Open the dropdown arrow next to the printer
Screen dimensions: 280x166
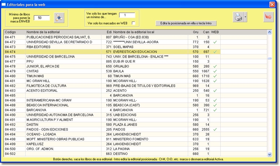point(245,17)
